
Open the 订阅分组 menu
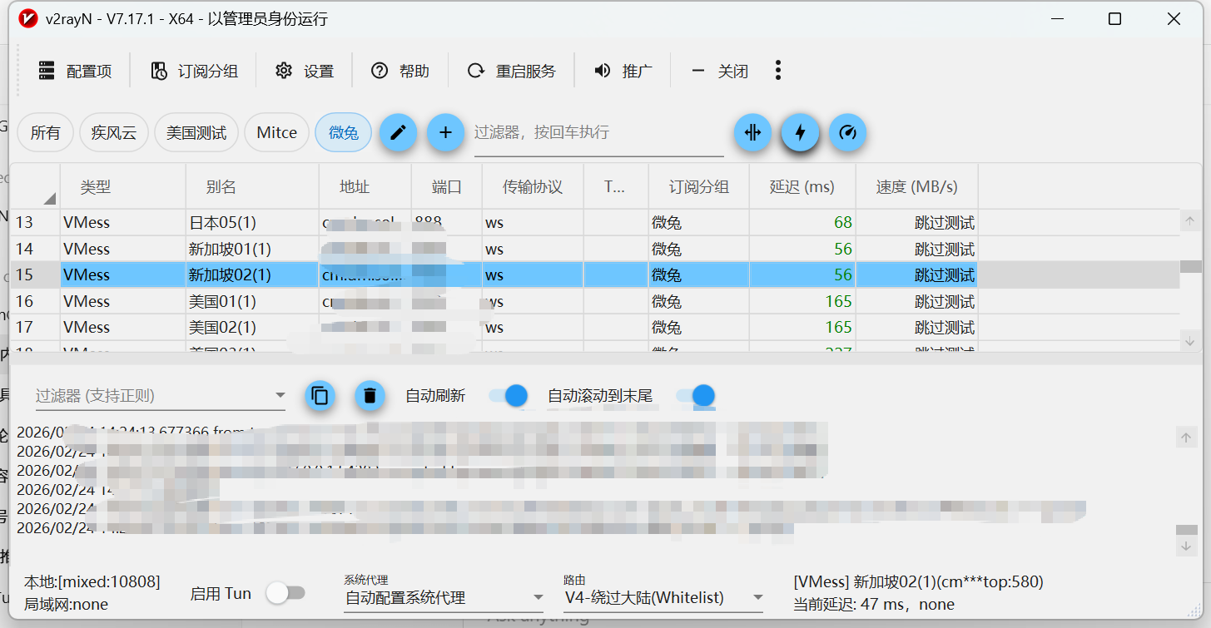[194, 71]
